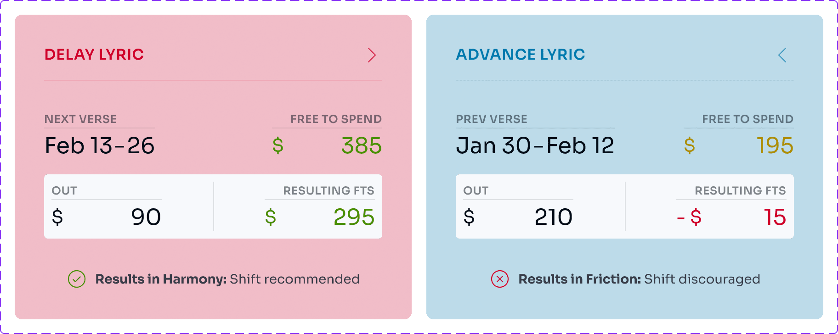Click the Results in Friction message

(x=639, y=279)
